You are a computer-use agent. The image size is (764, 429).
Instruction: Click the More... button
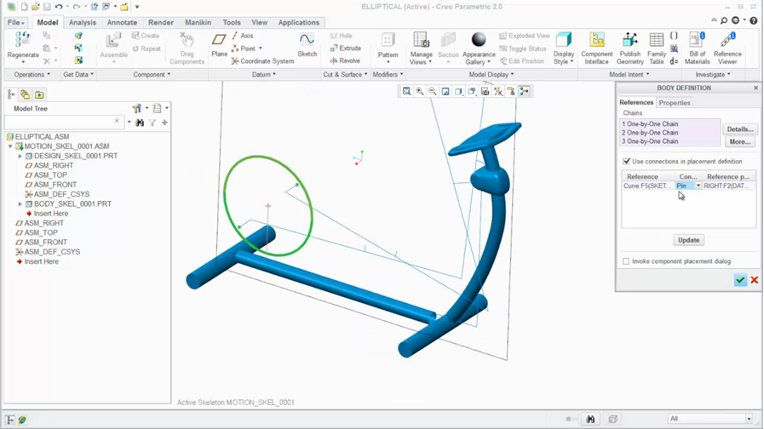click(x=740, y=141)
